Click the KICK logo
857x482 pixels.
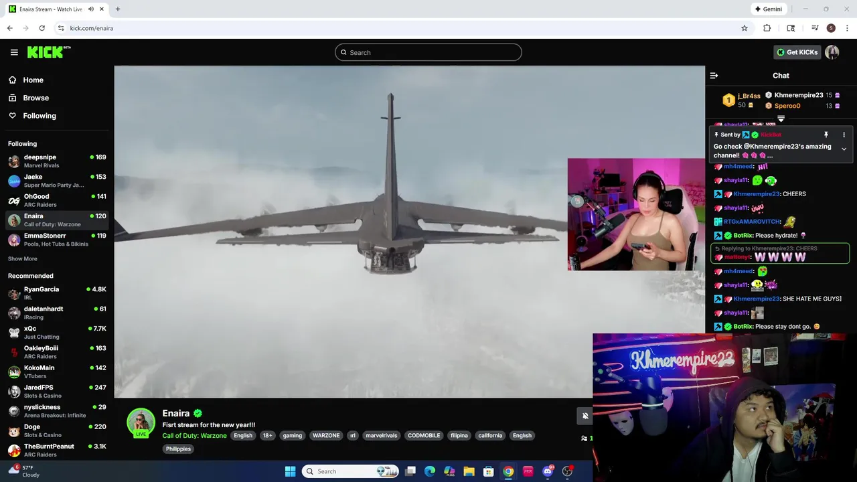(x=49, y=52)
